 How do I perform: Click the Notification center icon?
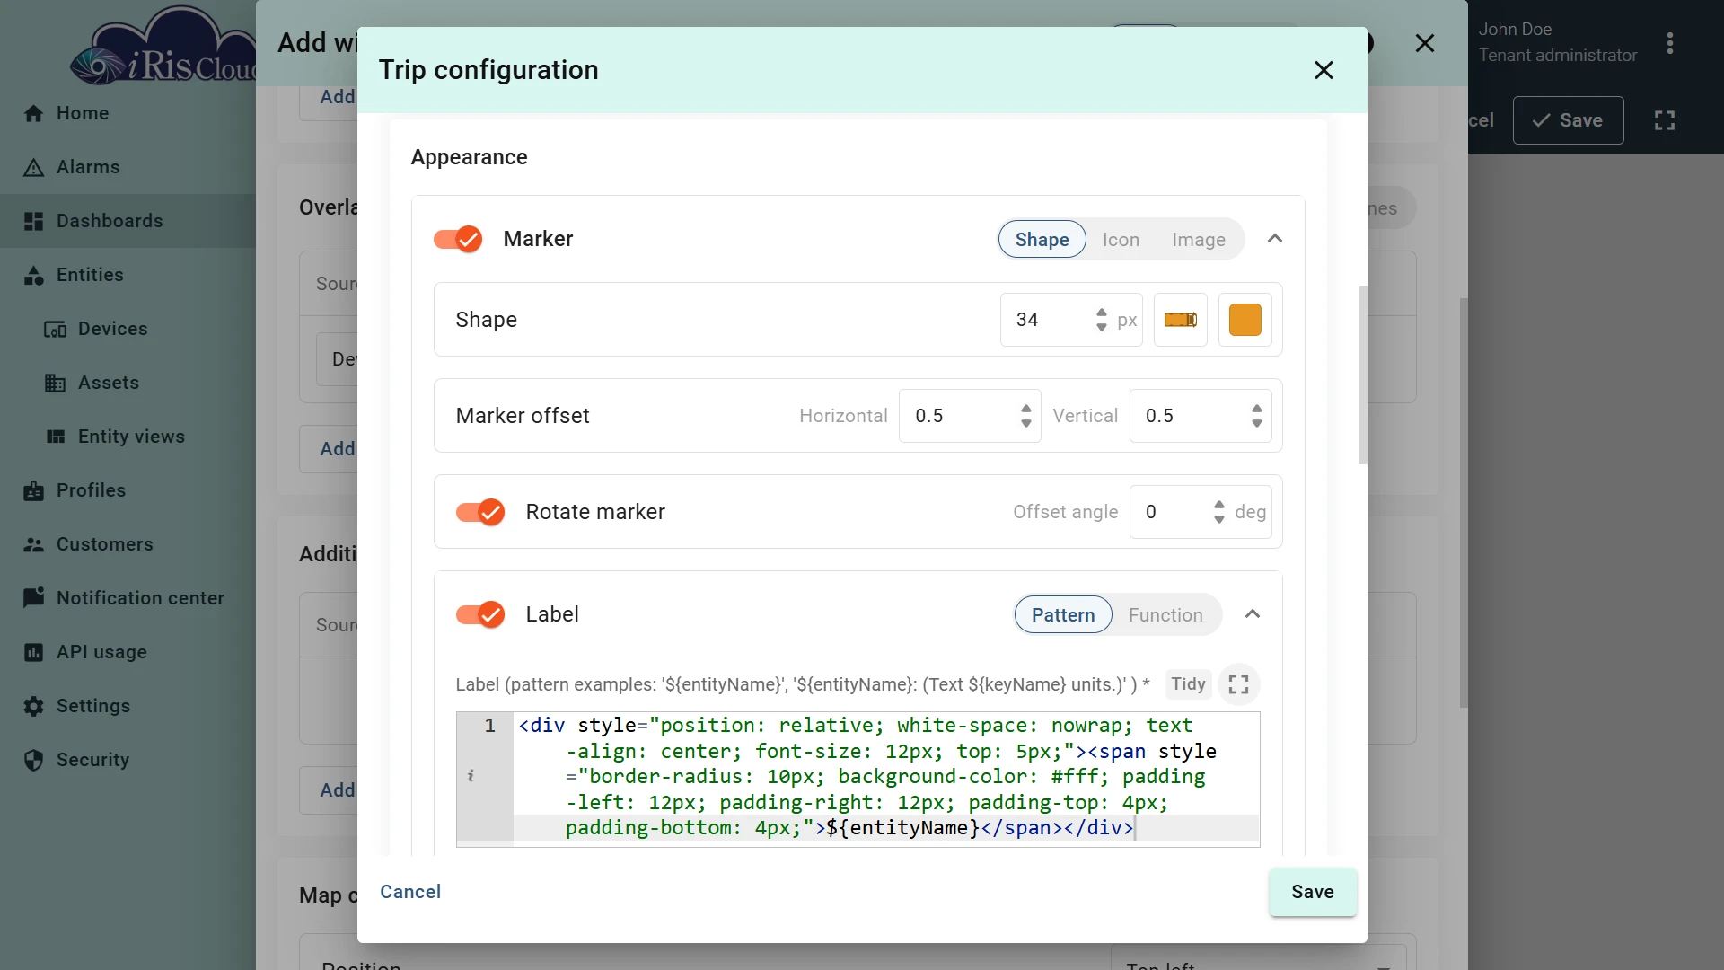tap(33, 598)
